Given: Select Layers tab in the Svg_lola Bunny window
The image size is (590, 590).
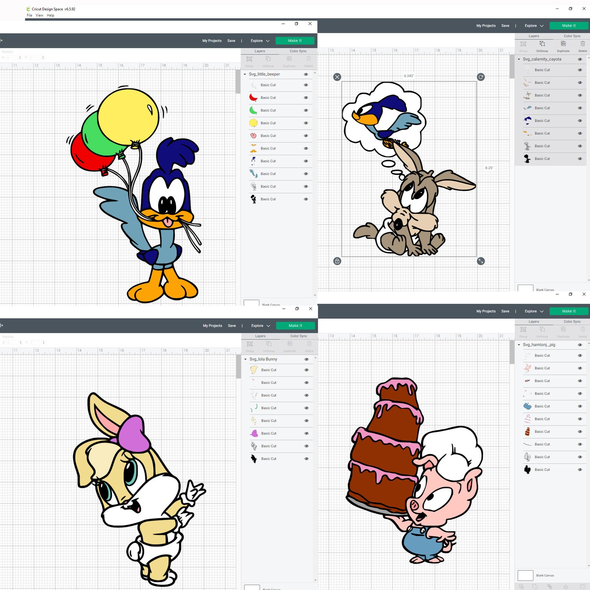Looking at the screenshot, I should [260, 336].
